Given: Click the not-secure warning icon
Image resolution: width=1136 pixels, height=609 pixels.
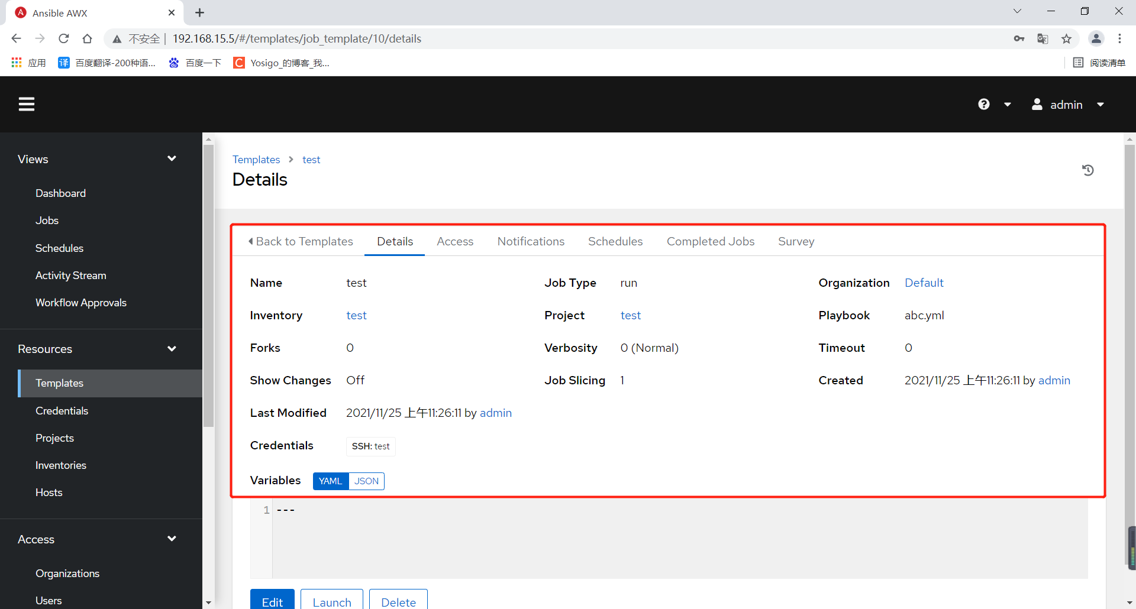Looking at the screenshot, I should 117,39.
